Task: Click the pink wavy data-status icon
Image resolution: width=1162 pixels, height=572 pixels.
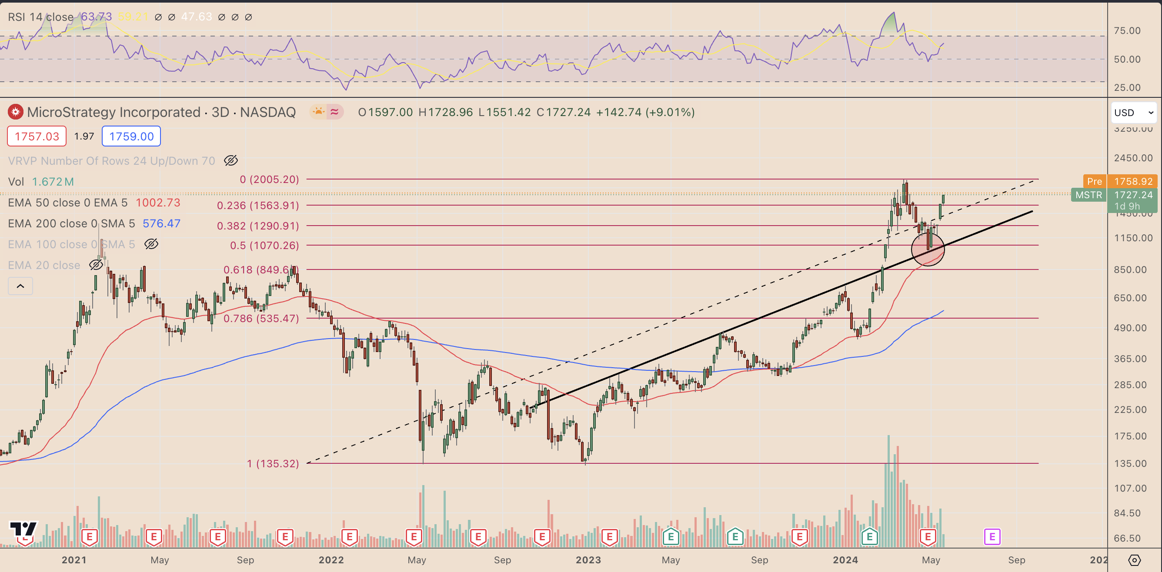Action: 334,112
